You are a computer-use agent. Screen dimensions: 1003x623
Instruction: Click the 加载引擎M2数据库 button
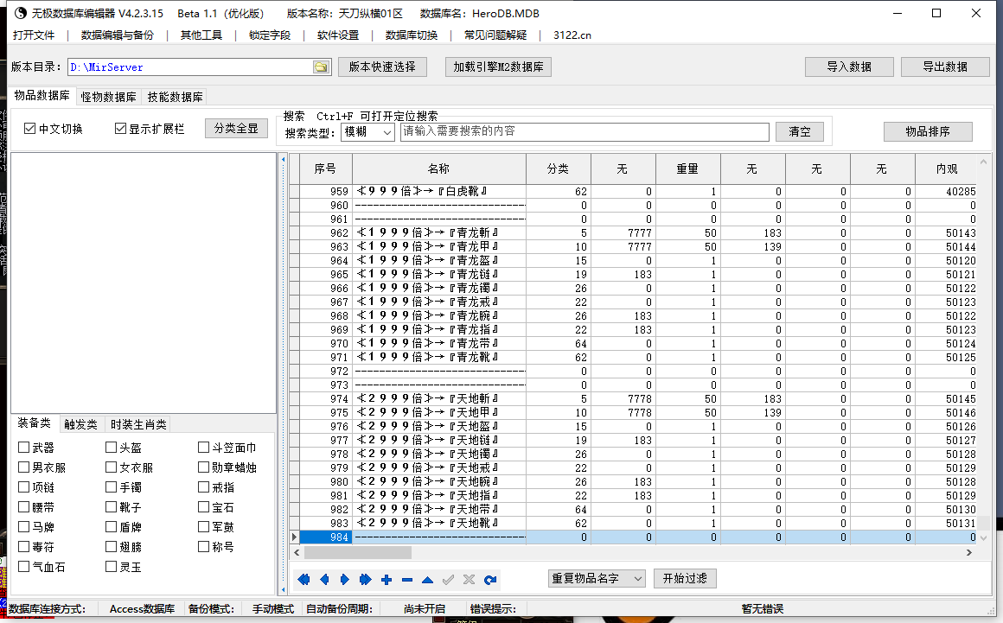coord(498,67)
